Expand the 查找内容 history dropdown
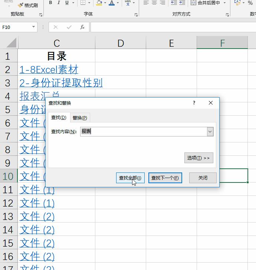Screen dimensions: 256x270 (210, 132)
